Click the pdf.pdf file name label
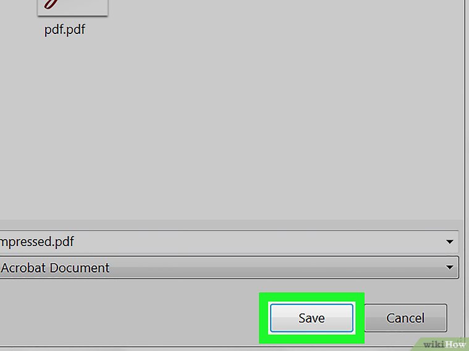The width and height of the screenshot is (469, 351). click(x=65, y=30)
